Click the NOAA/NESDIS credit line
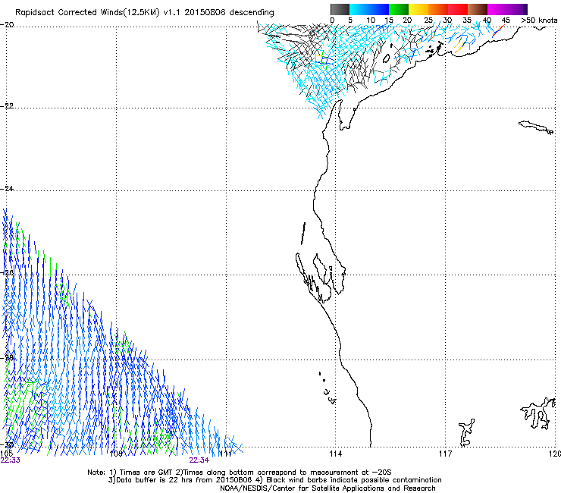The width and height of the screenshot is (561, 493). point(328,488)
